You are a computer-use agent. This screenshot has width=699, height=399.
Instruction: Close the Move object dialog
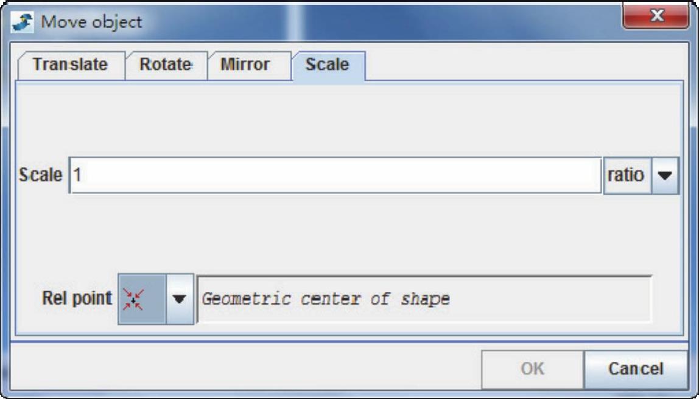[x=656, y=17]
